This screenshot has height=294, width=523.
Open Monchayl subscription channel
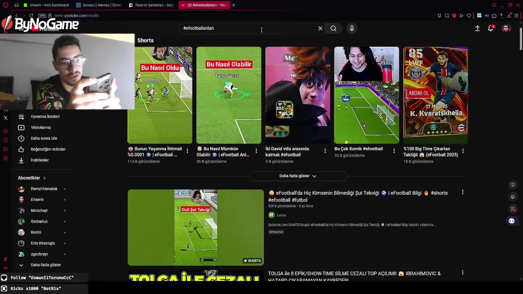pos(42,210)
